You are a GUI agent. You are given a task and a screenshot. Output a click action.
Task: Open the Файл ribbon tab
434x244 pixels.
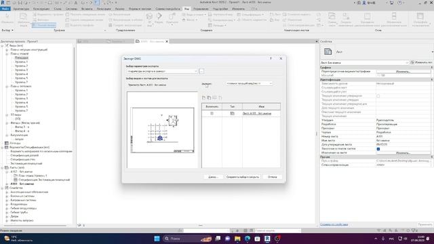click(x=5, y=9)
